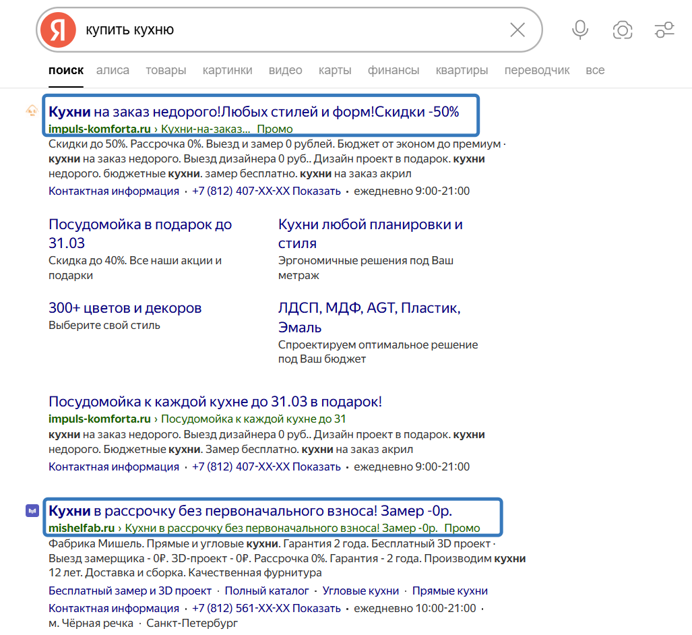Open search filter settings via sliders icon
The height and width of the screenshot is (635, 692).
(664, 30)
